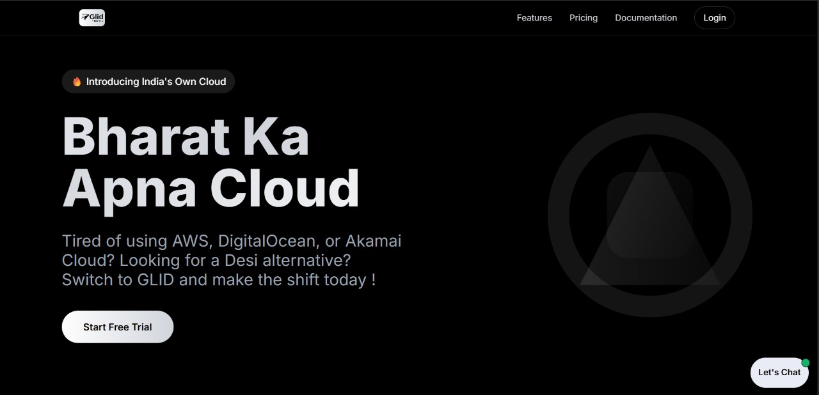This screenshot has width=819, height=395.
Task: Select the "Introducing India's Own Cloud" badge text
Action: [156, 82]
